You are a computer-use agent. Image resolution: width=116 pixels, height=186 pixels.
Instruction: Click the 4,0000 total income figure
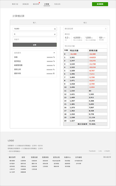click(78, 38)
